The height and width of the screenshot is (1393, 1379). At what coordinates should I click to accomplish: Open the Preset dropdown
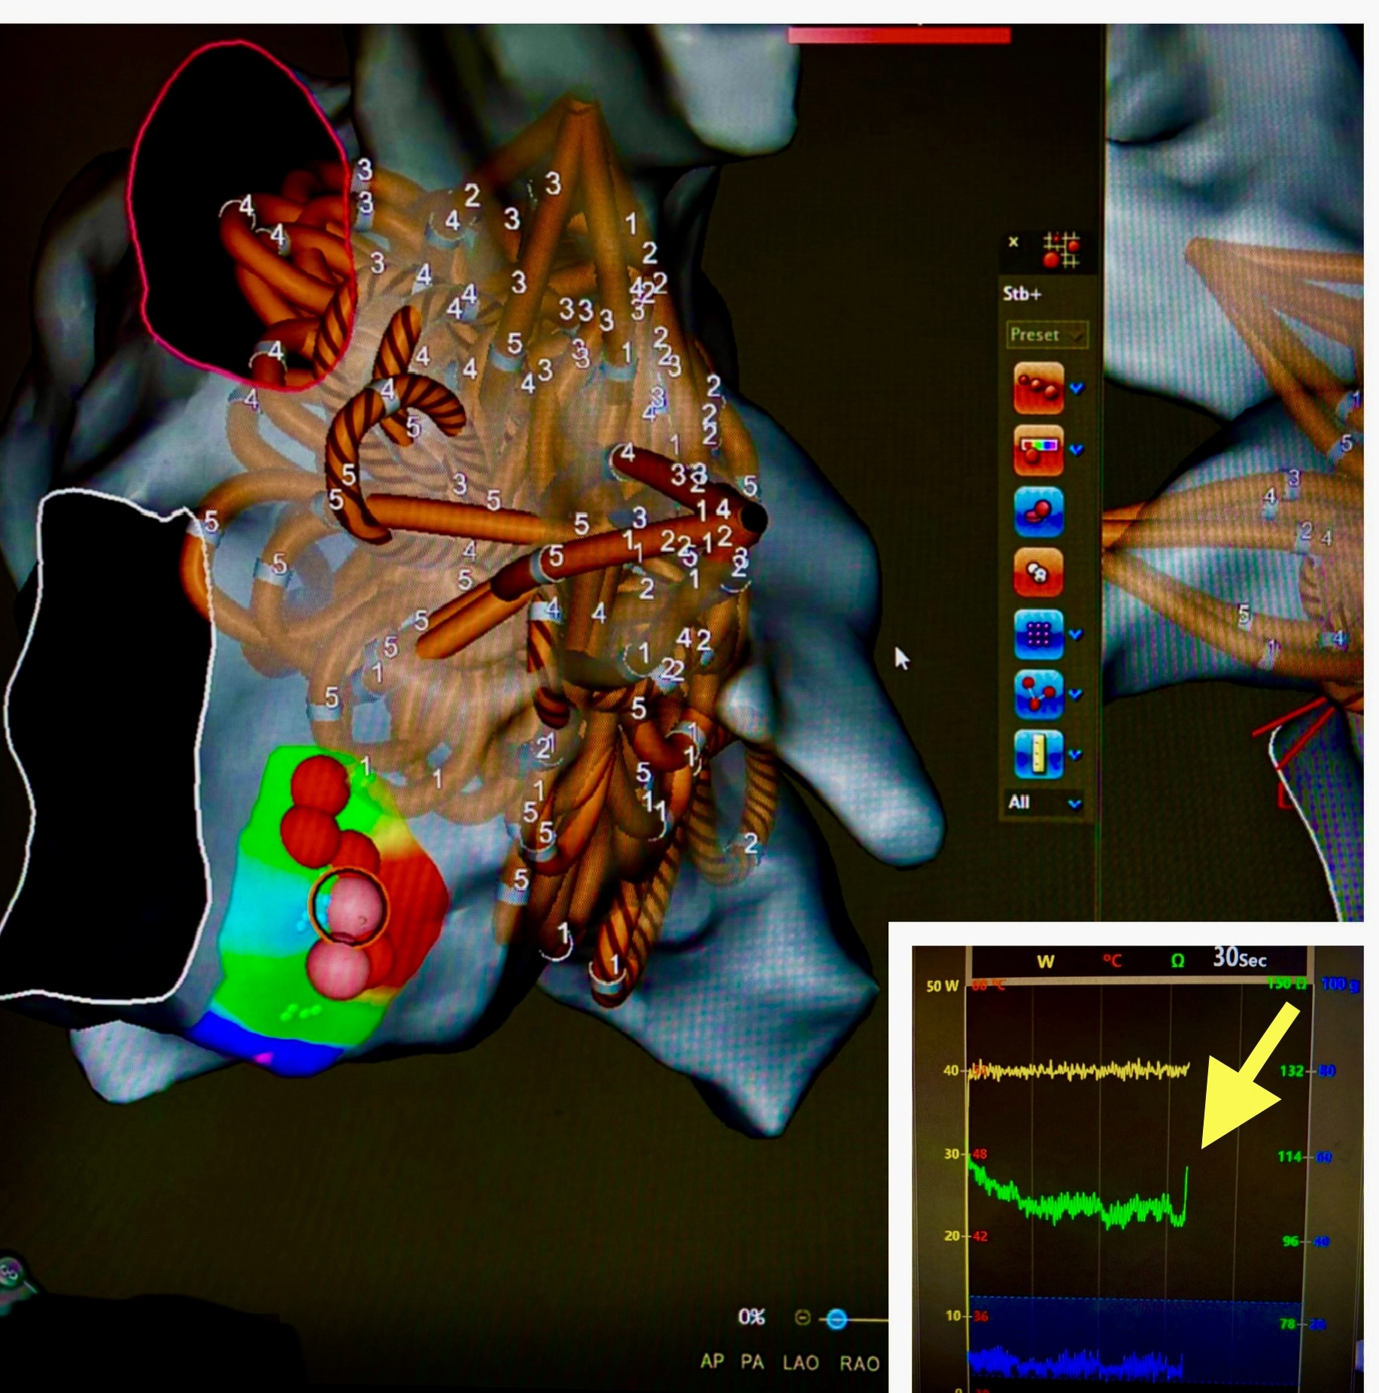pos(1046,335)
